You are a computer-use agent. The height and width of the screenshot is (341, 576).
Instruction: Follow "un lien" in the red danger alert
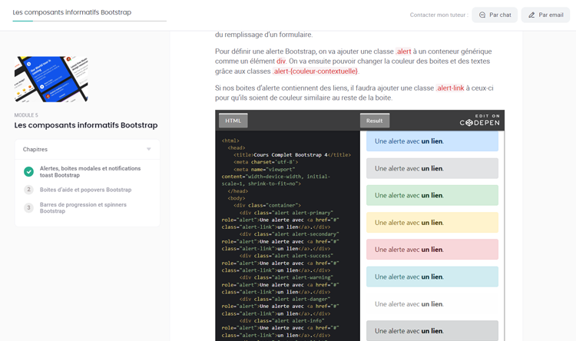click(x=432, y=250)
